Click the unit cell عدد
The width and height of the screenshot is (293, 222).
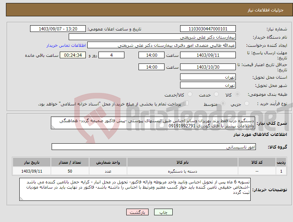pos(108,171)
